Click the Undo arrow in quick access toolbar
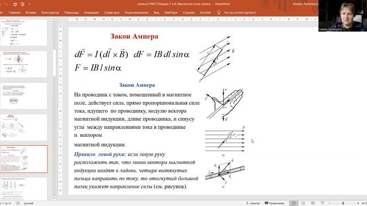367x206 pixels. click(x=6, y=4)
